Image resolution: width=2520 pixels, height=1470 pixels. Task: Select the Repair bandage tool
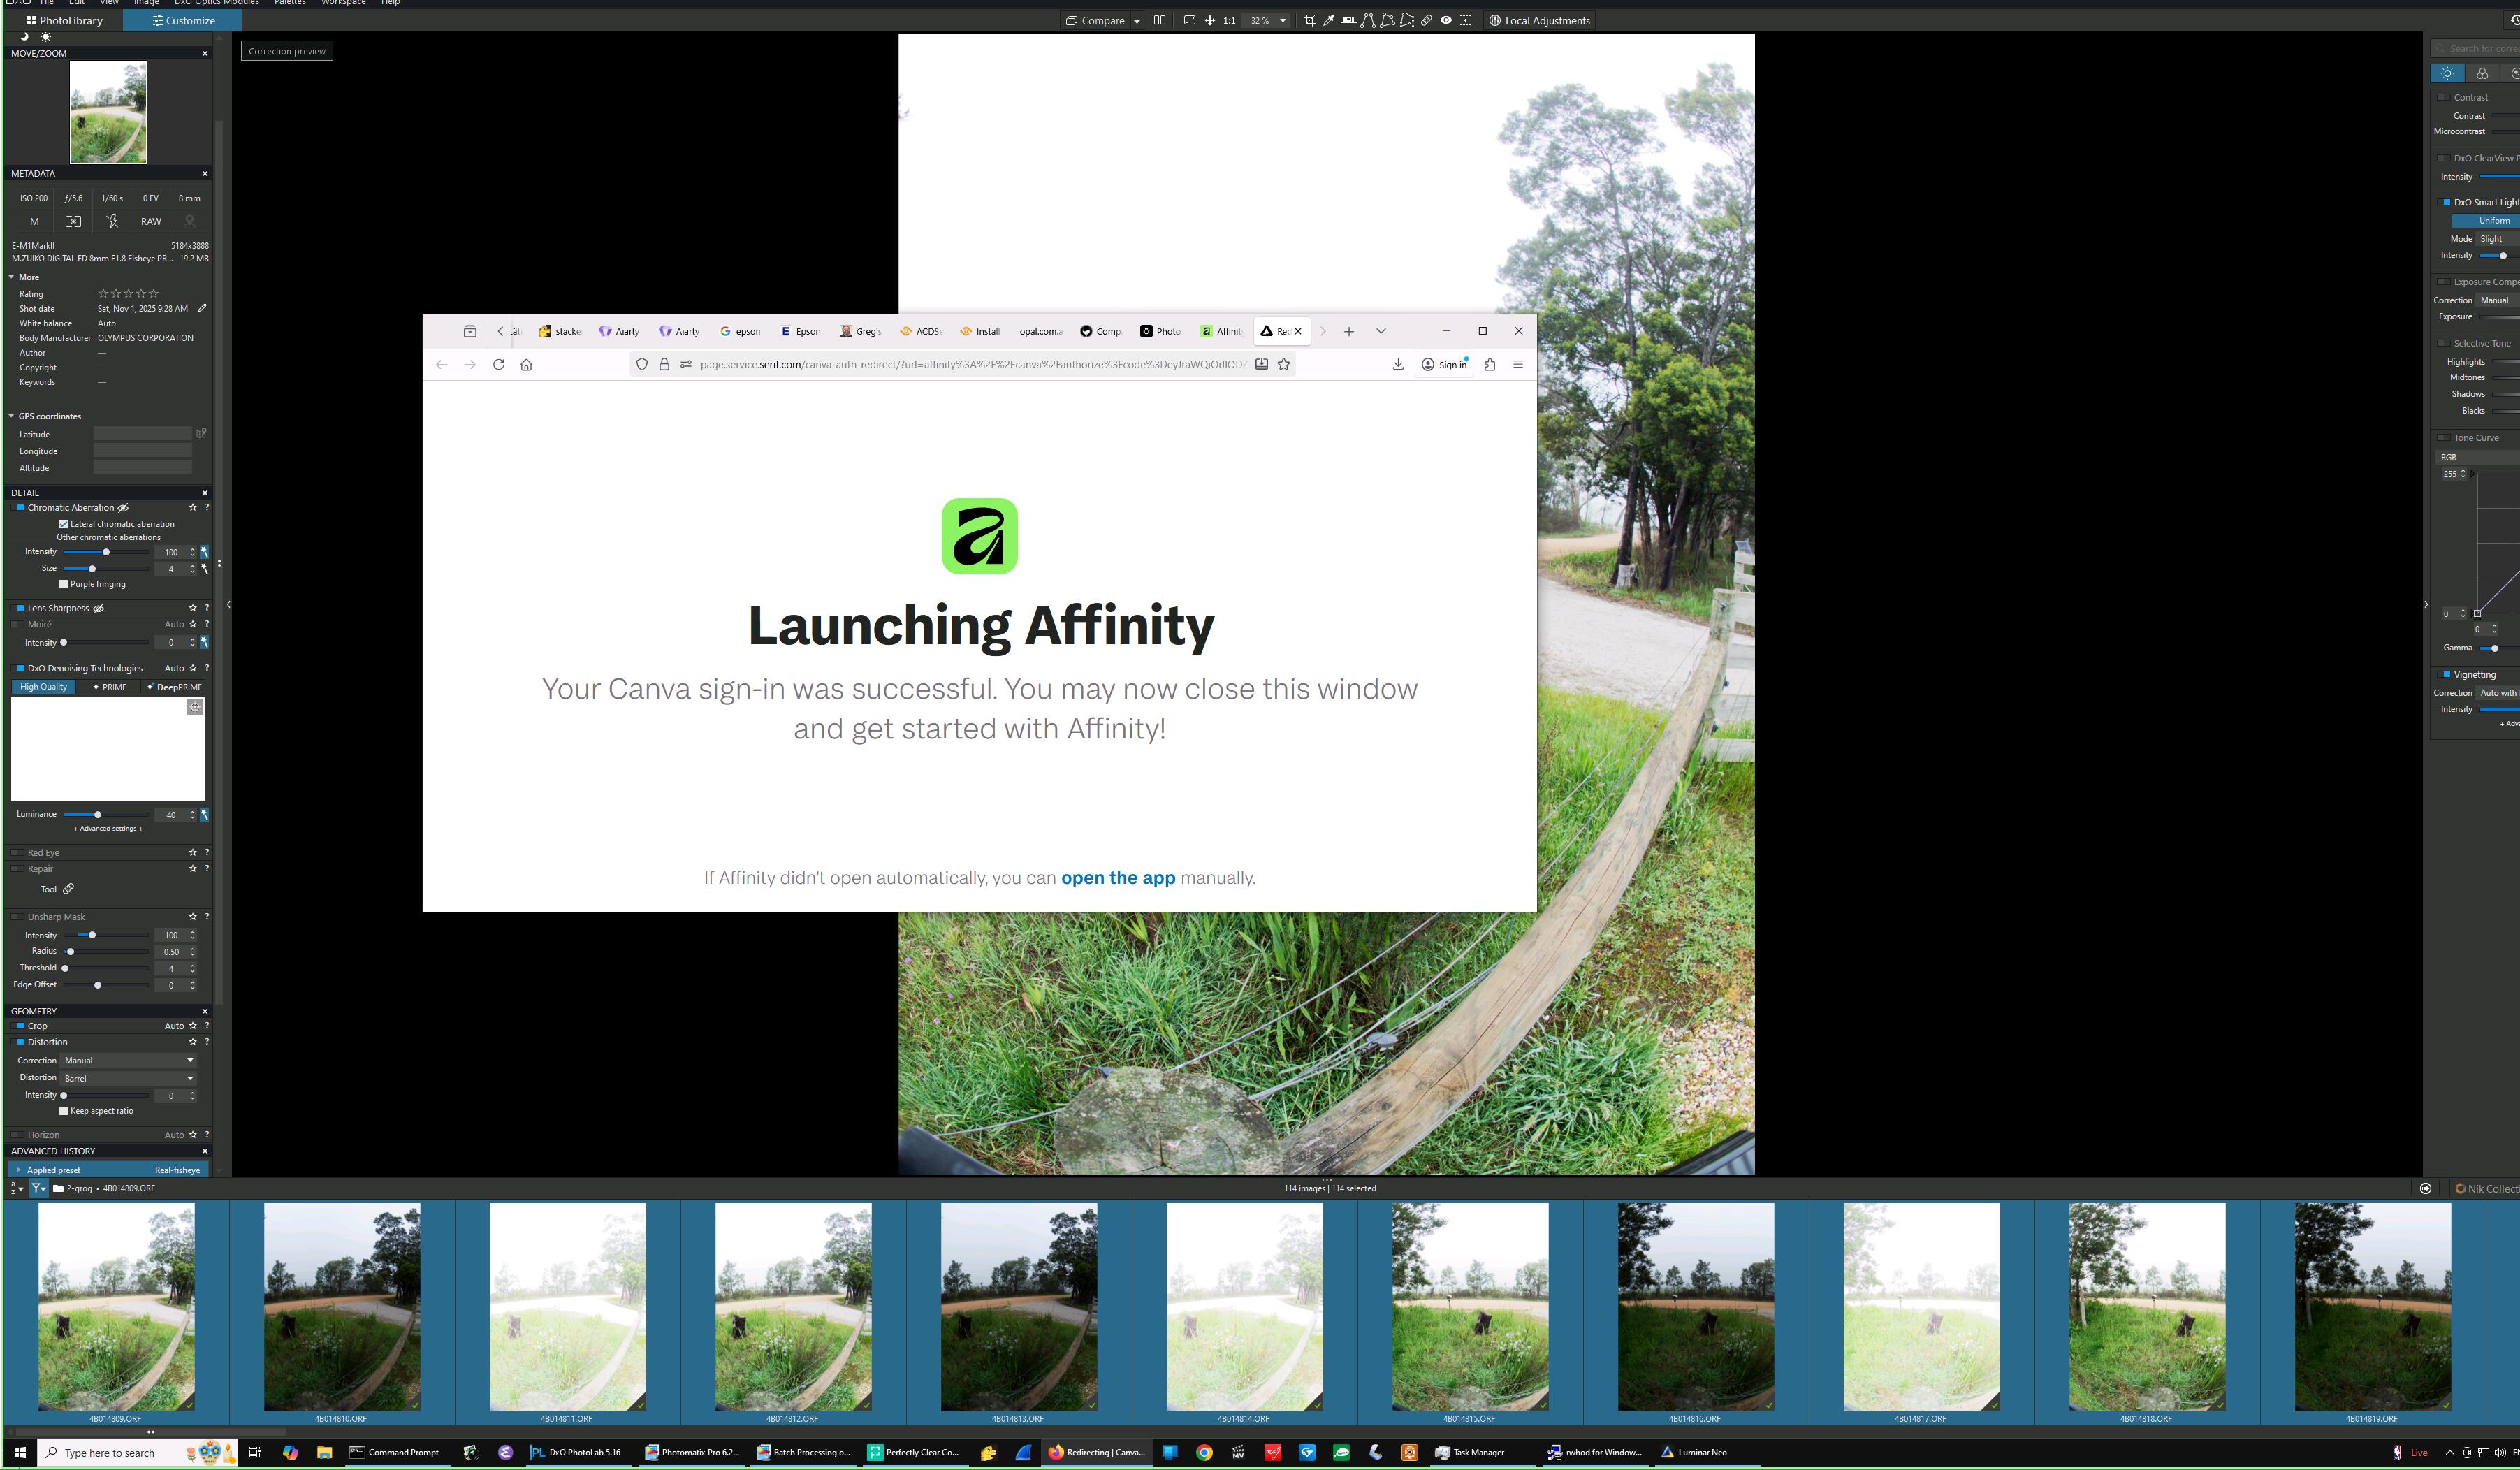tap(1427, 20)
